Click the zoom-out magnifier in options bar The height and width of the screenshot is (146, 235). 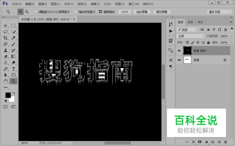27,12
